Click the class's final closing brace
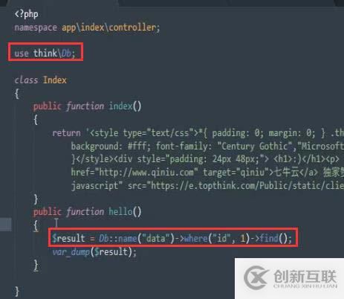Screen dimensions: 344x299 17,292
